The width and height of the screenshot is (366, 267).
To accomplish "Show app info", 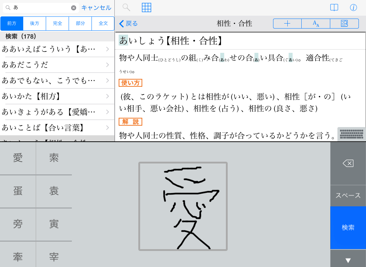I will point(353,8).
